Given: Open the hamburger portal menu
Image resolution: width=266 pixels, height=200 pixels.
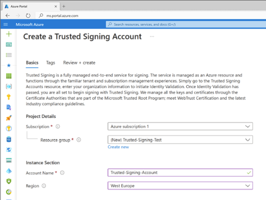Looking at the screenshot, I should (5, 25).
